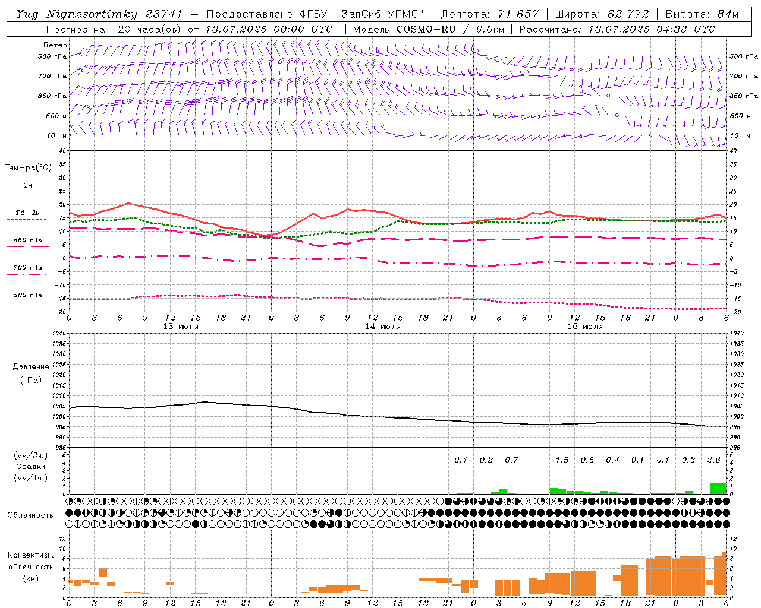Click the precipitation value 0.3
The image size is (761, 608).
coord(688,460)
